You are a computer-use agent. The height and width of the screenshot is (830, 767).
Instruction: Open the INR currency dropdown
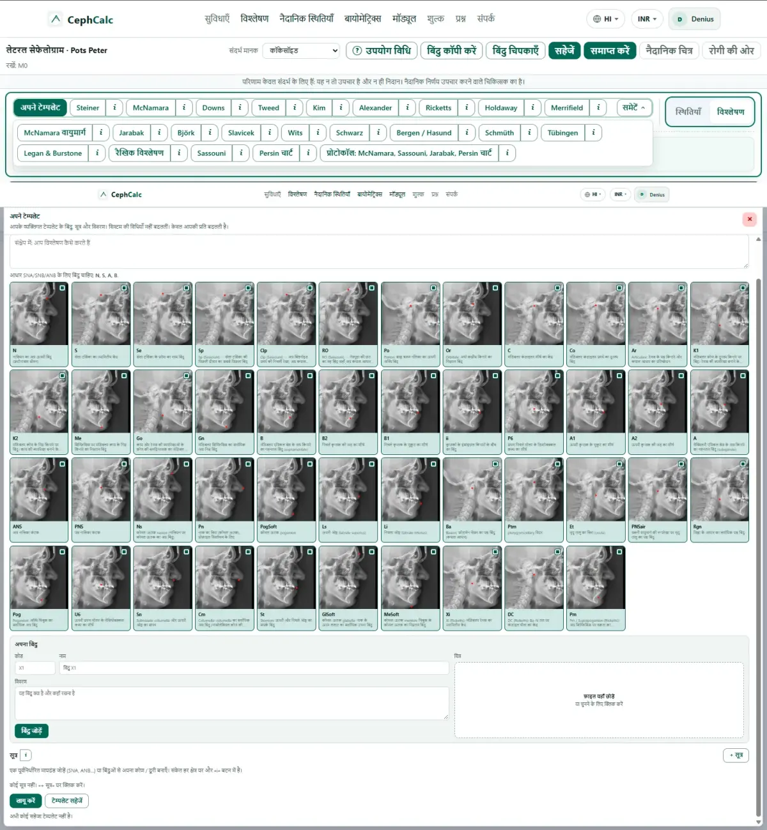coord(647,19)
